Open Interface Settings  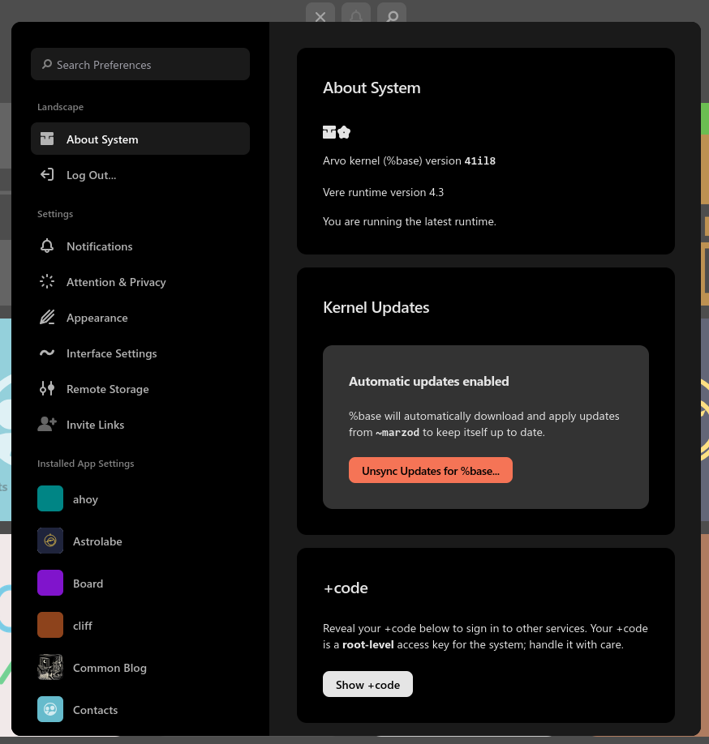[140, 353]
